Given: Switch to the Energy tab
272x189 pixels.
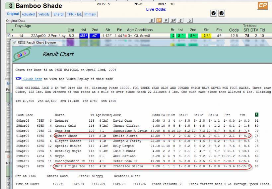Looking at the screenshot, I should (x=59, y=14).
